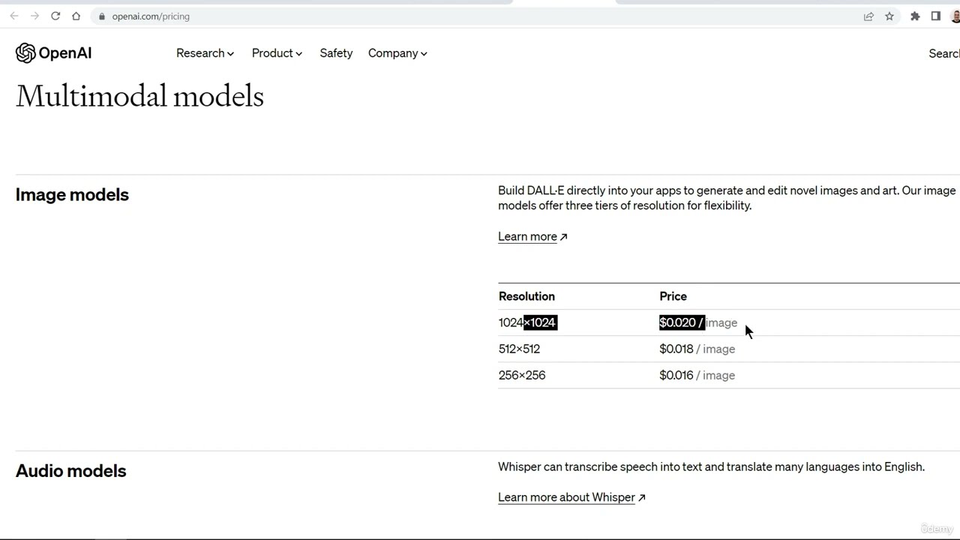Open the Search option
The image size is (960, 540).
tap(943, 53)
